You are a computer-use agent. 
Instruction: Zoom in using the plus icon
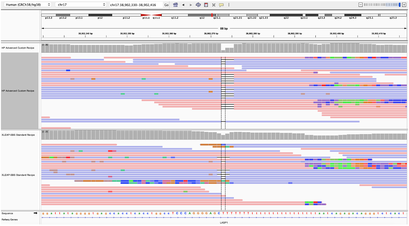(x=404, y=5)
